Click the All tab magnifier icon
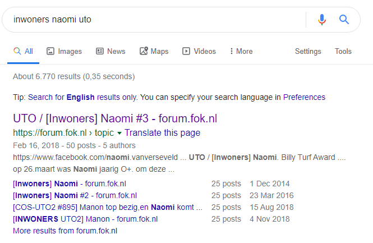This screenshot has height=243, width=373. pyautogui.click(x=17, y=51)
